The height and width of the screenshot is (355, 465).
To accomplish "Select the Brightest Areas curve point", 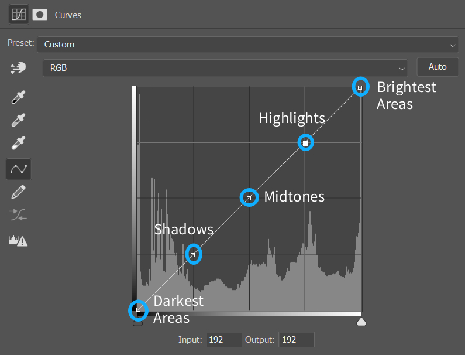I will click(360, 88).
